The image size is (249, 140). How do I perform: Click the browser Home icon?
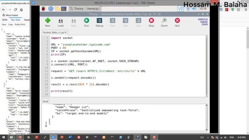click(x=21, y=10)
